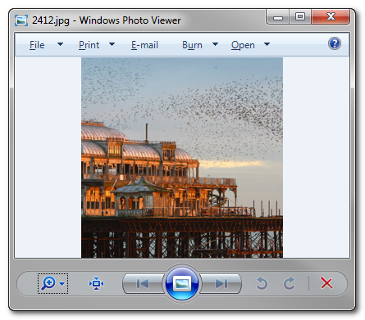Rotate the photo clockwise
The width and height of the screenshot is (365, 320).
click(x=290, y=283)
